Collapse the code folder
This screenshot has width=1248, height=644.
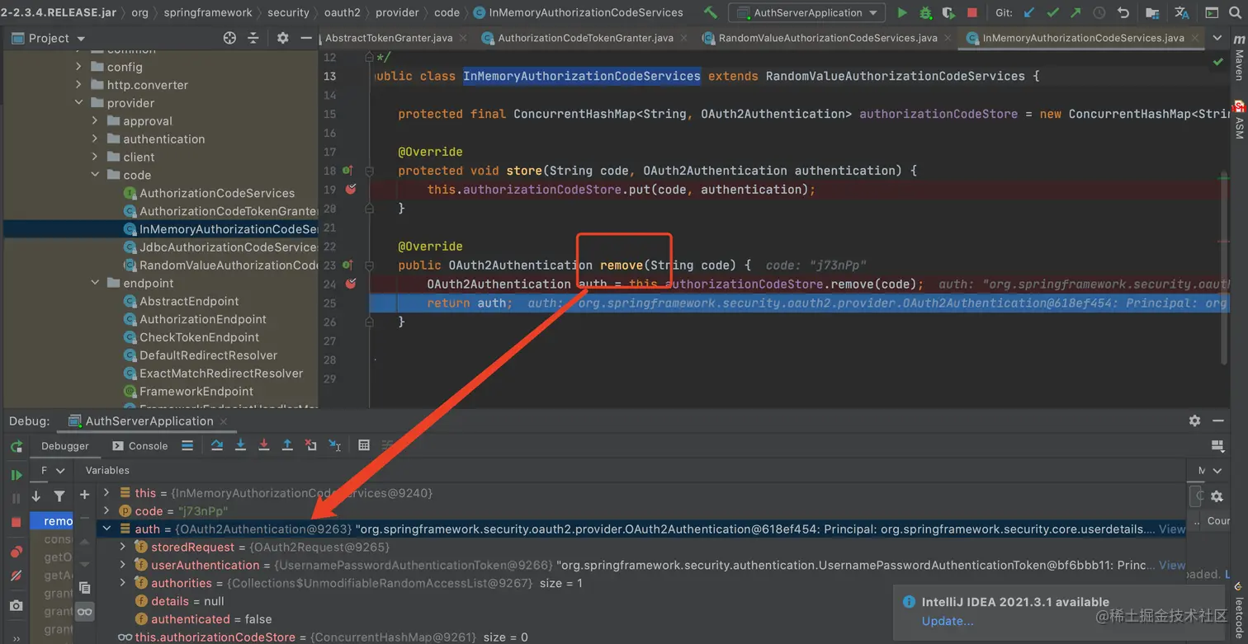pos(96,175)
